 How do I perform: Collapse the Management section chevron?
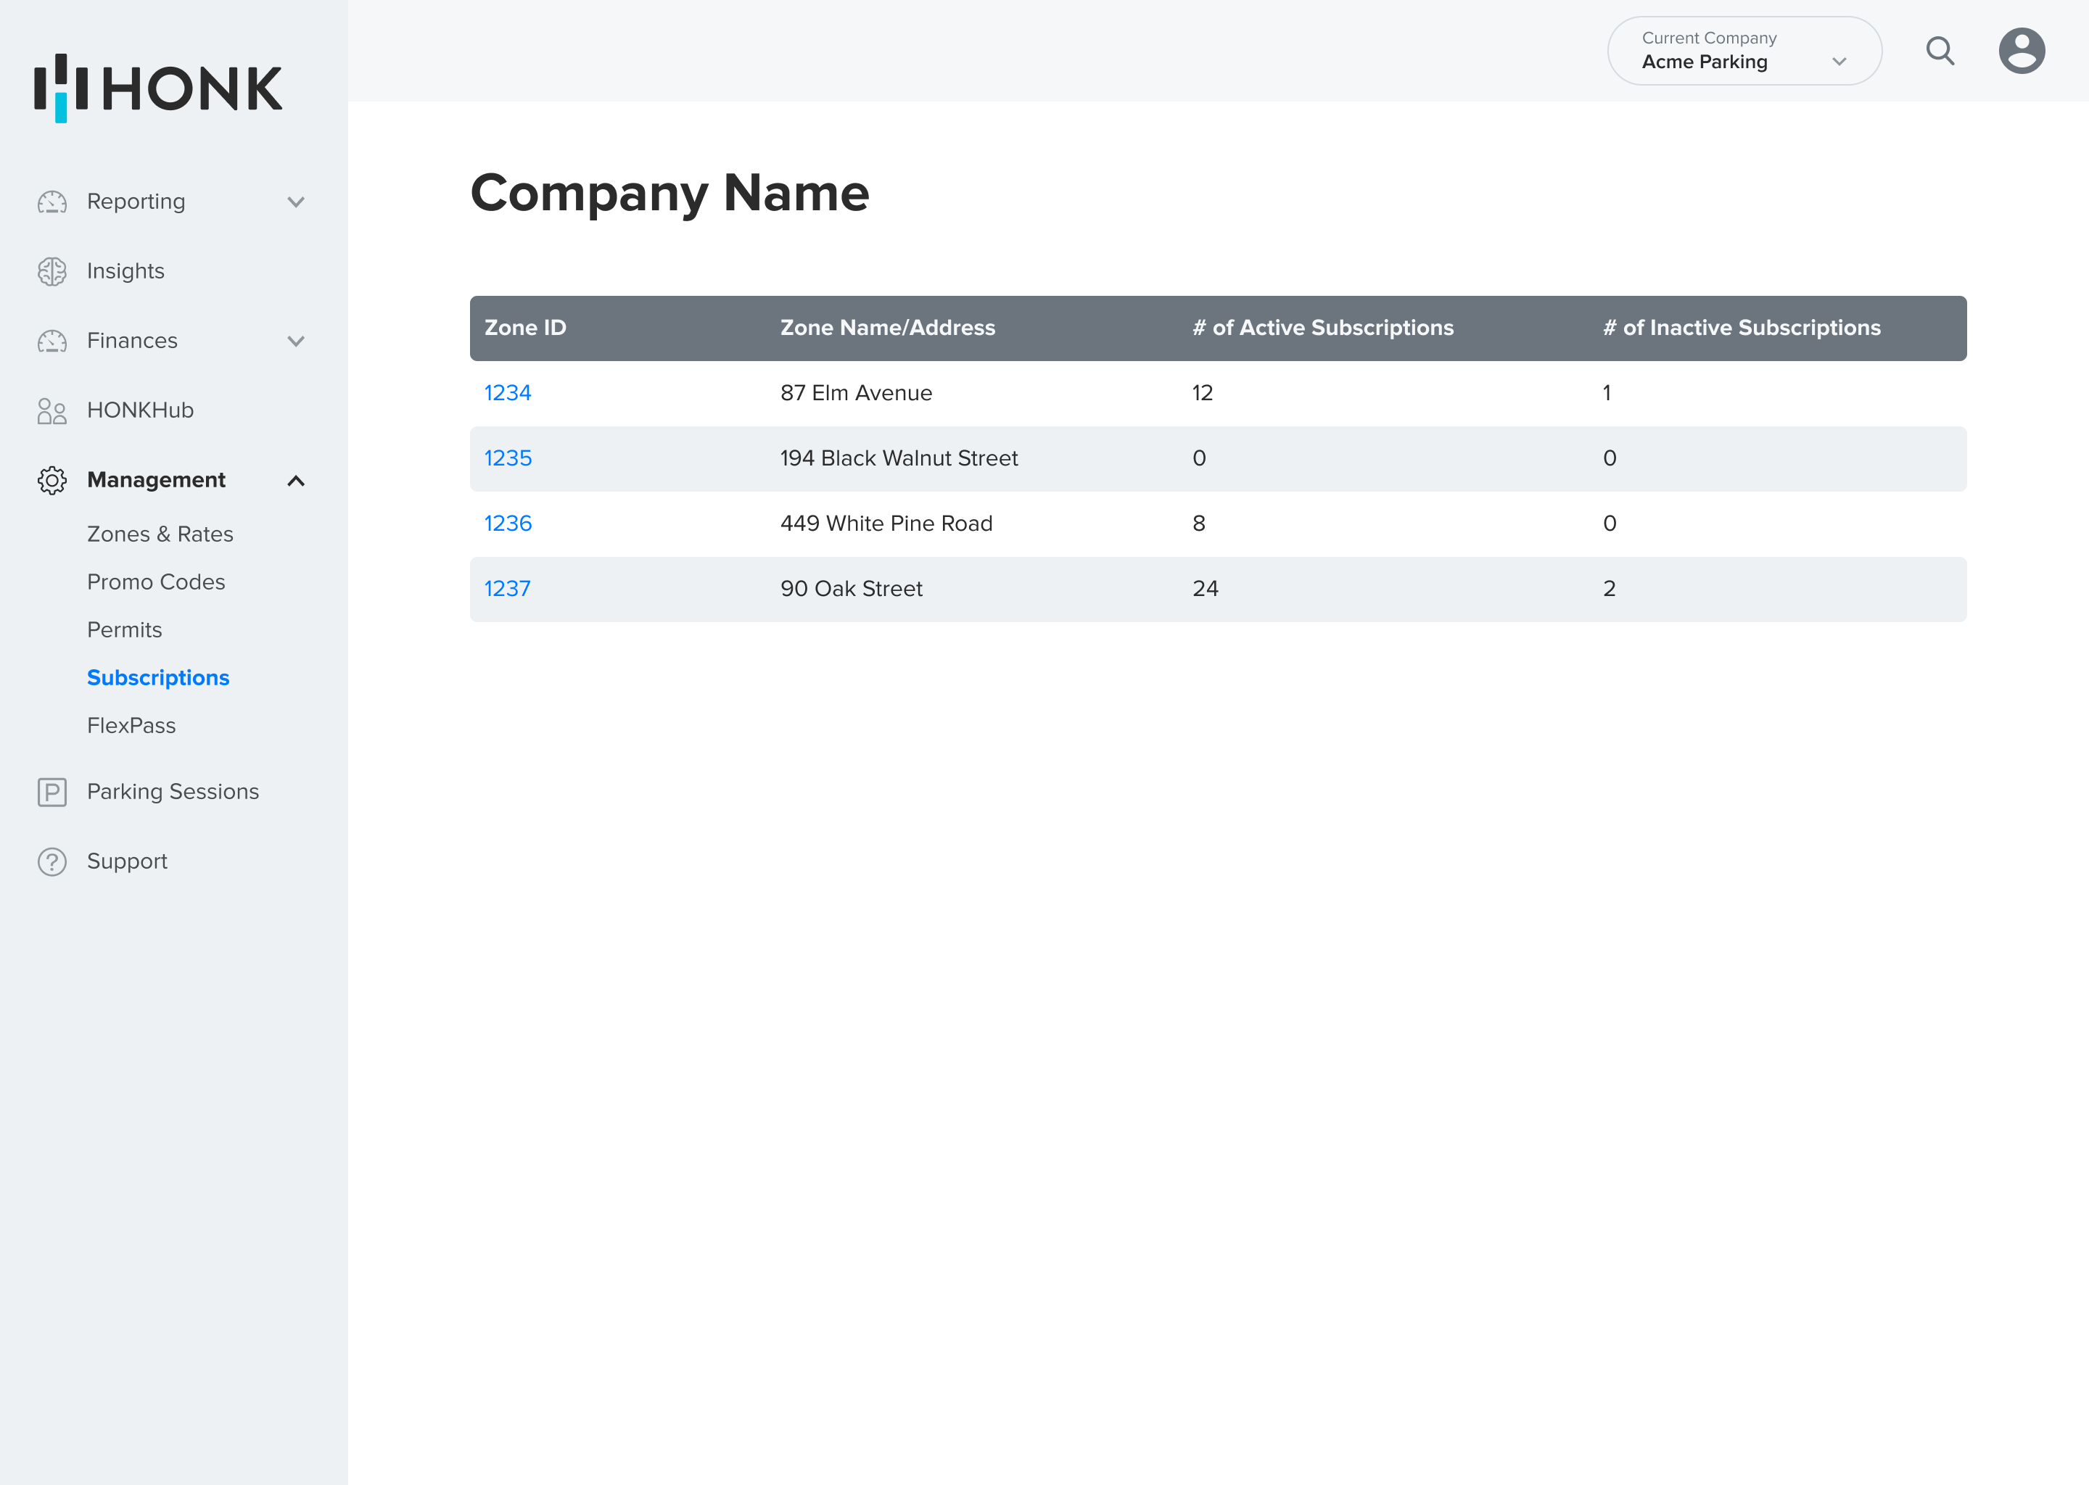click(x=295, y=481)
